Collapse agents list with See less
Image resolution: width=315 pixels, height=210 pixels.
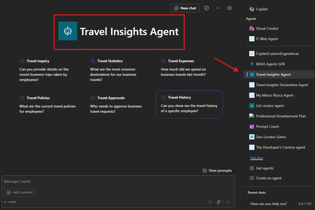pos(257,158)
